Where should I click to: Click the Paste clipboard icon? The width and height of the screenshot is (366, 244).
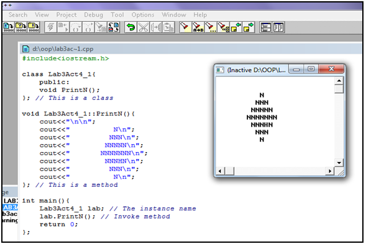click(x=168, y=27)
